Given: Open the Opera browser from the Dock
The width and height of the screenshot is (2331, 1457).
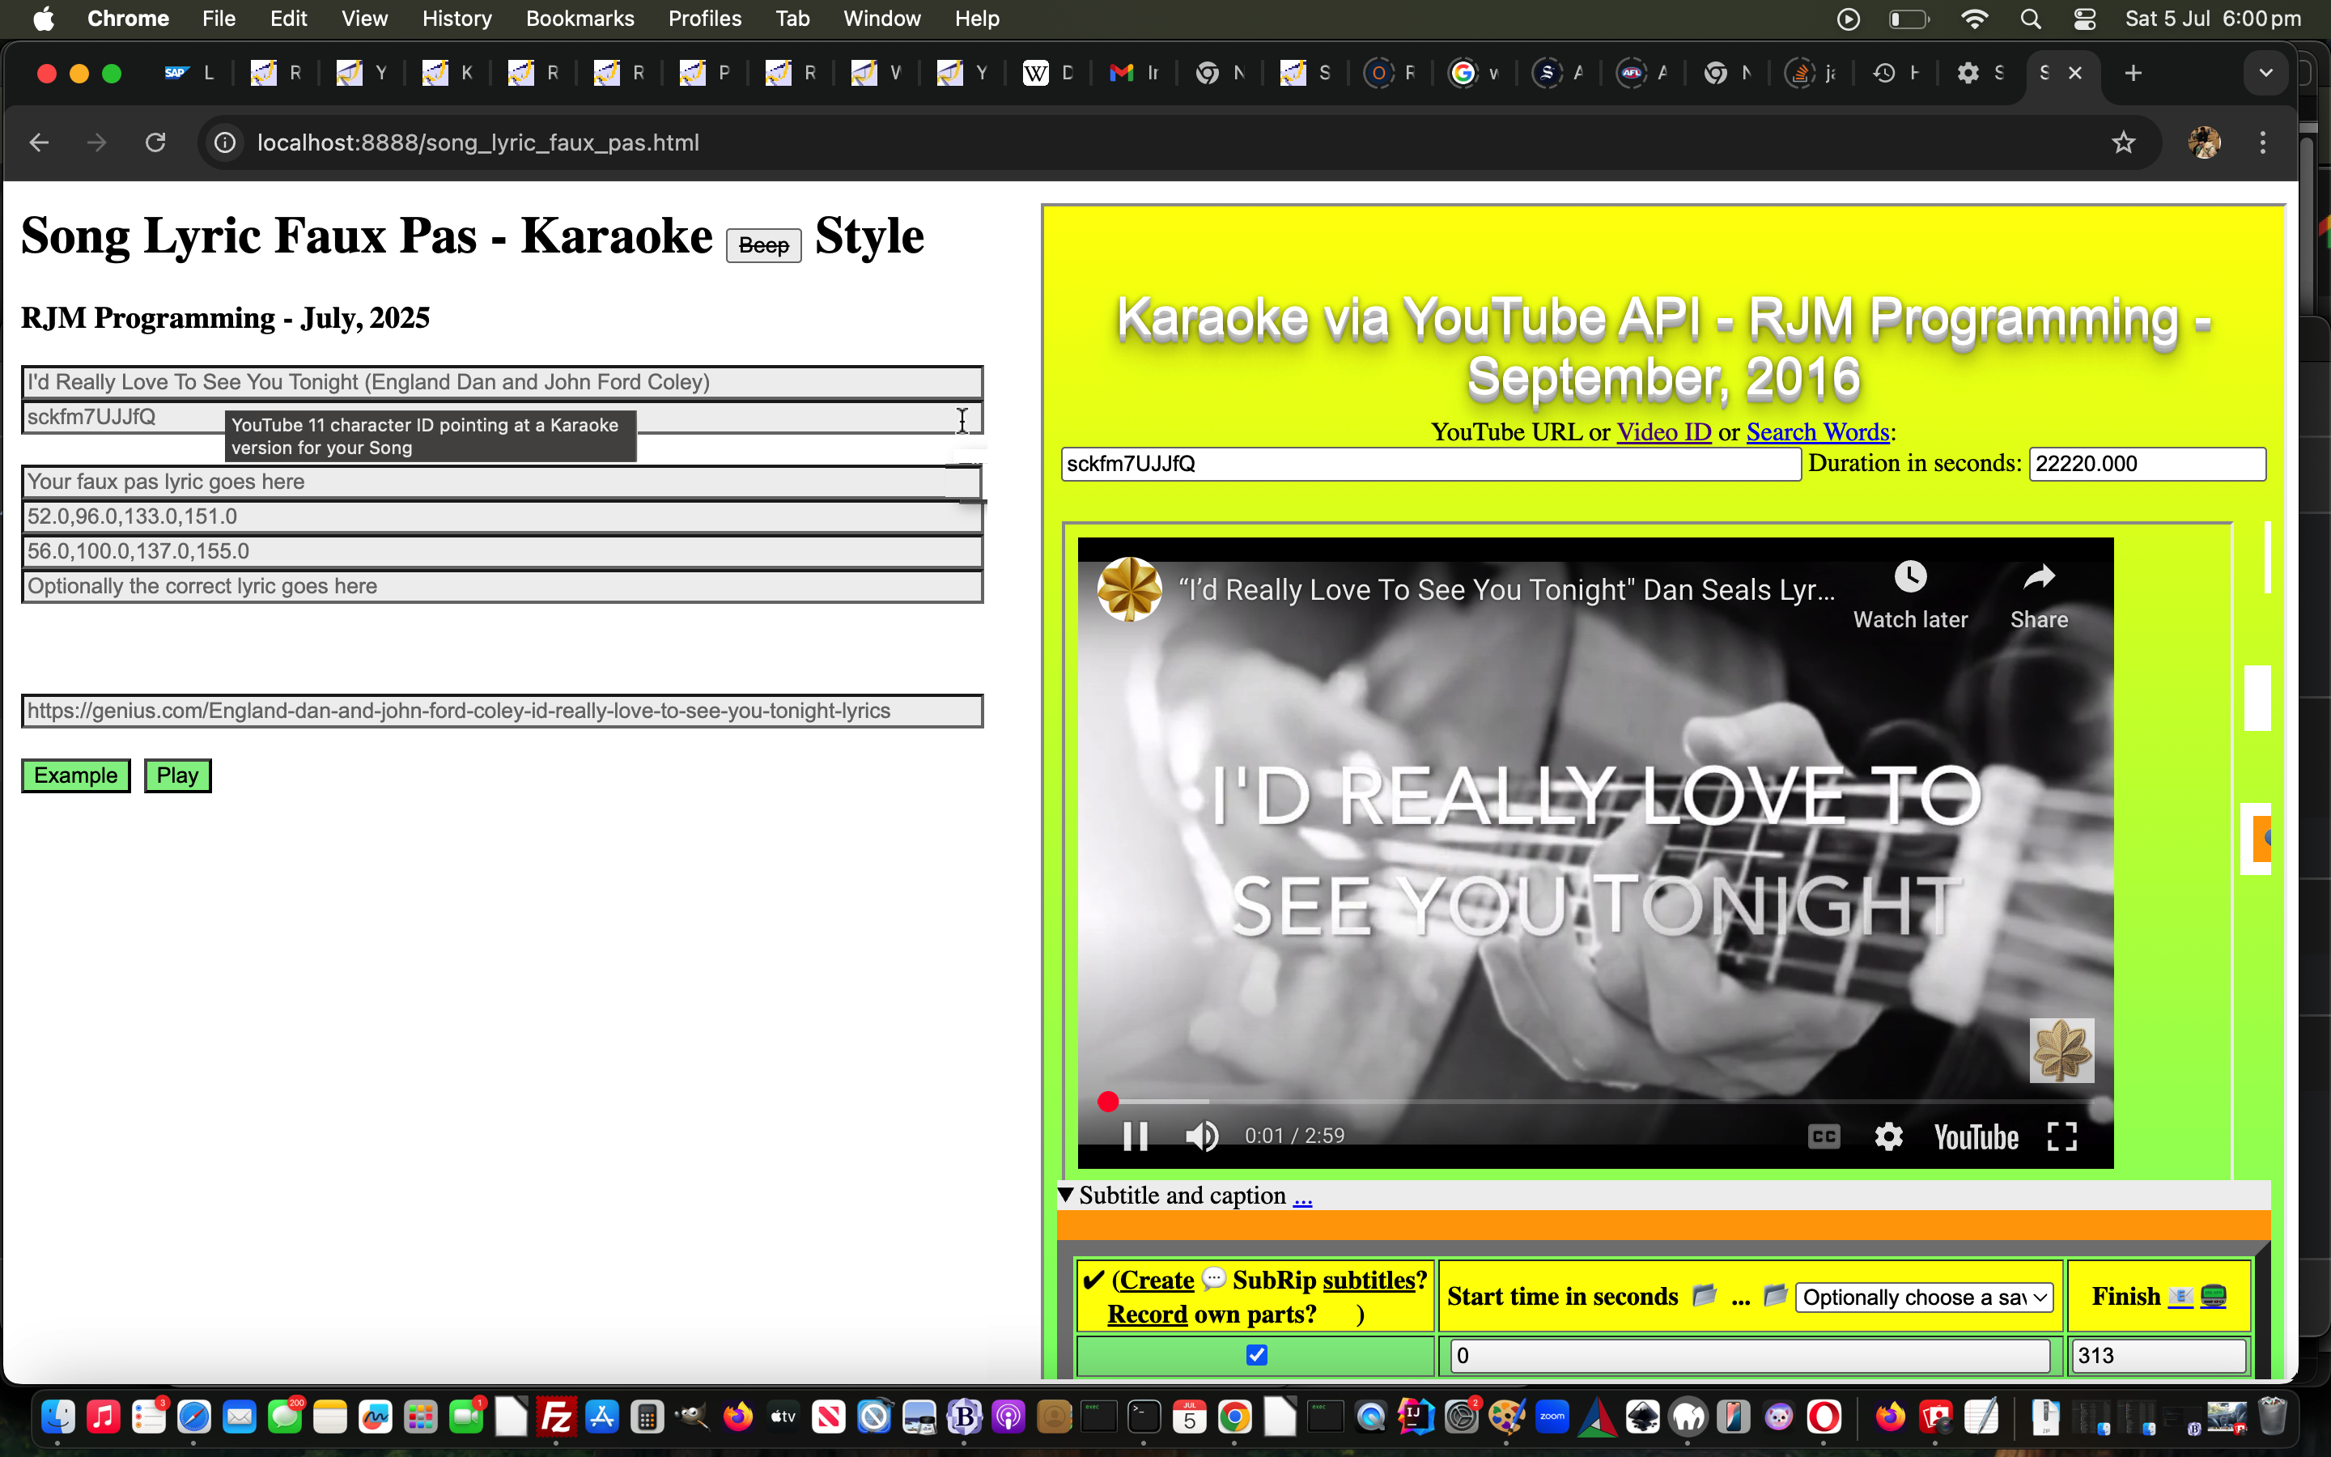Looking at the screenshot, I should tap(1824, 1417).
